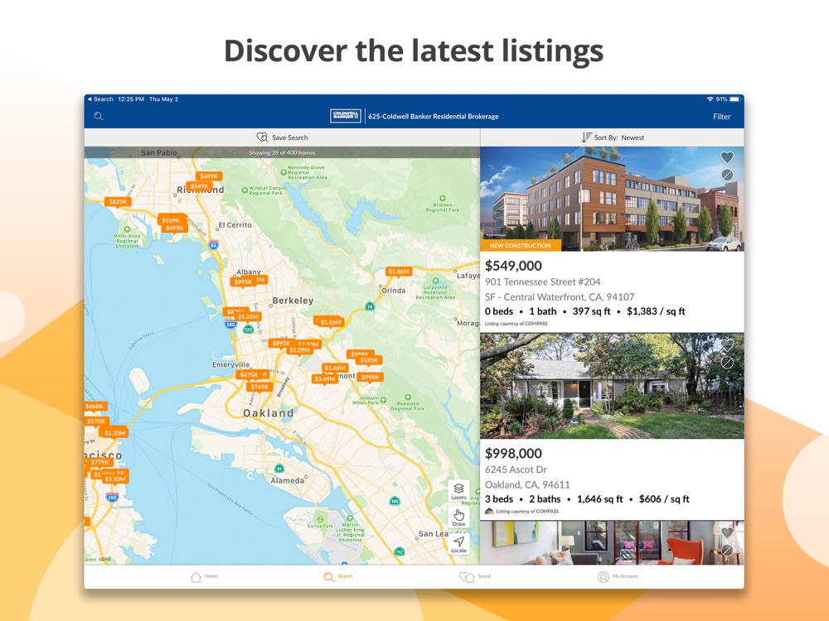This screenshot has width=829, height=621.
Task: Click the Oakland label on the map
Action: coord(268,413)
